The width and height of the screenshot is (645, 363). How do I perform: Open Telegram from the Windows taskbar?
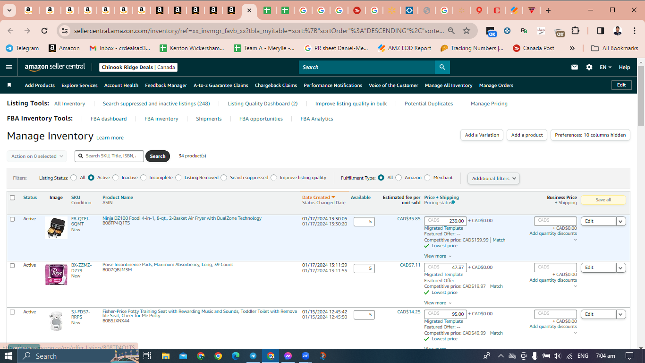click(x=253, y=356)
